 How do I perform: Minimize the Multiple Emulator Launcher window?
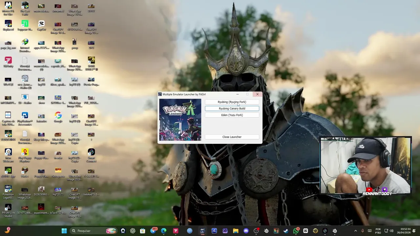[x=238, y=94]
